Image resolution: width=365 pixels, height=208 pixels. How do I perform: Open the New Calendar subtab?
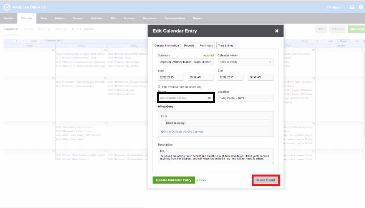[83, 29]
